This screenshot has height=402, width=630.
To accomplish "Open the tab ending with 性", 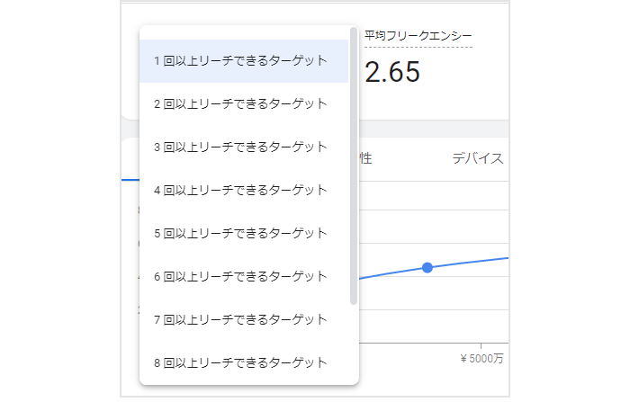I will [365, 158].
